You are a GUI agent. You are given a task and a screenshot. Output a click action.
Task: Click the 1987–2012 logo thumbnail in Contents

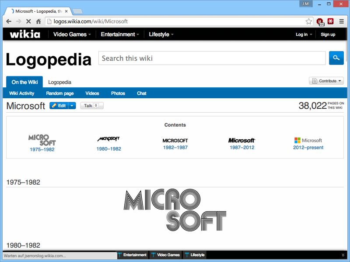tap(242, 140)
